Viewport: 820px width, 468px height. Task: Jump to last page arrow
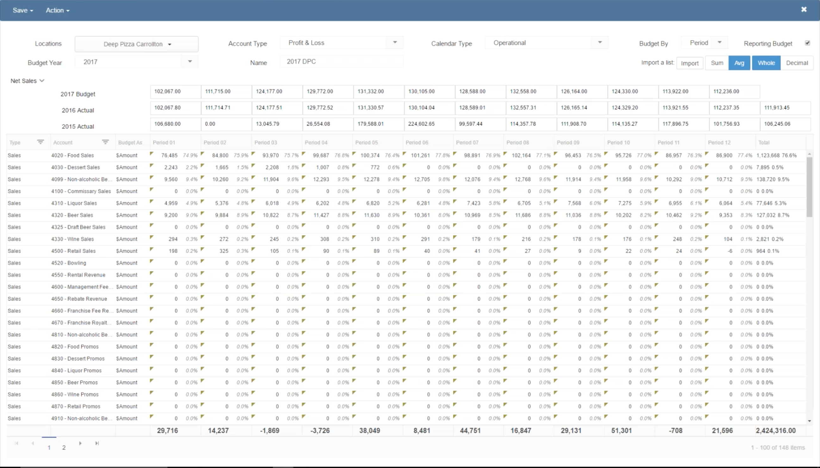(97, 443)
